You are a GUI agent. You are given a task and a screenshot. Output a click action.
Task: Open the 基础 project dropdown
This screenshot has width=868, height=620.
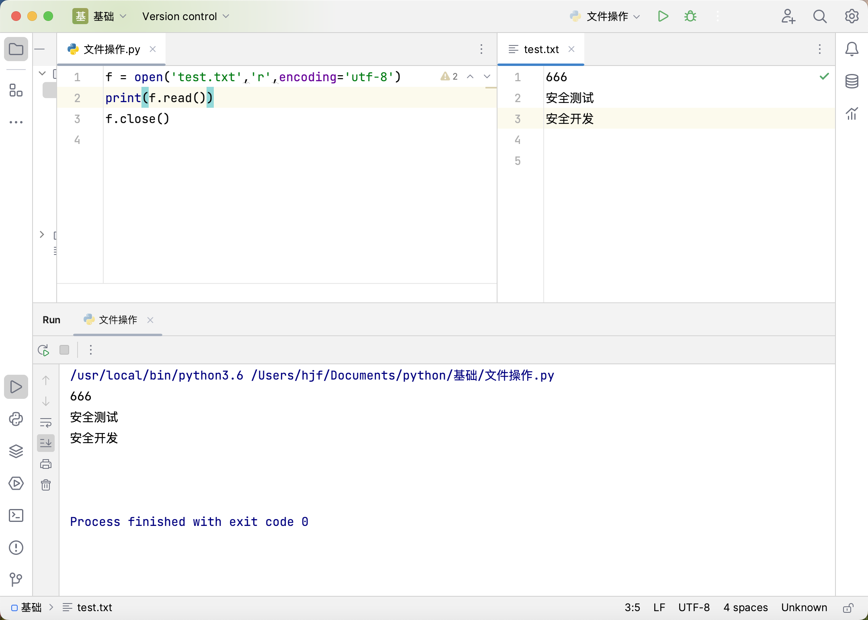pos(100,16)
